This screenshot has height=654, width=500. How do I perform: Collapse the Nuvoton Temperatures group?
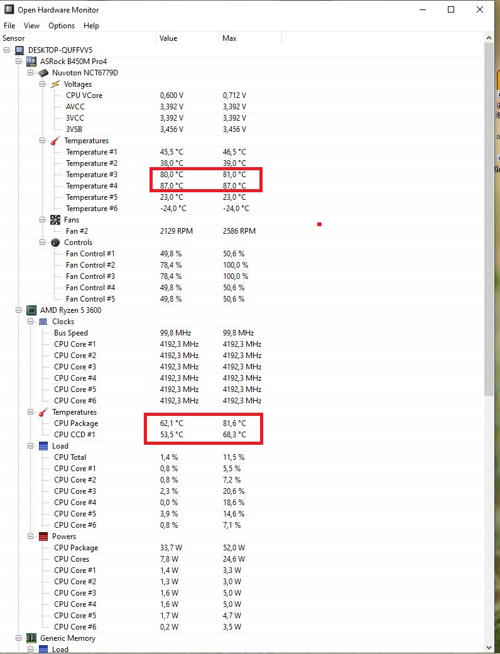[x=43, y=141]
